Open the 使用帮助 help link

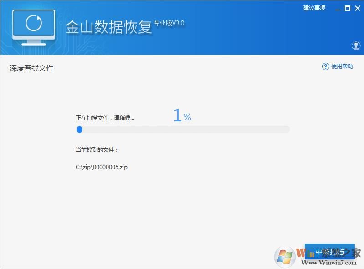[x=342, y=66]
